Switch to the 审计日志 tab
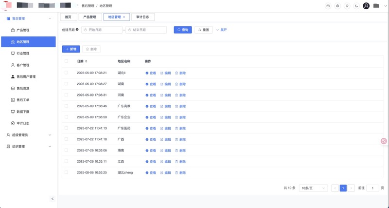Image resolution: width=389 pixels, height=208 pixels. [142, 17]
